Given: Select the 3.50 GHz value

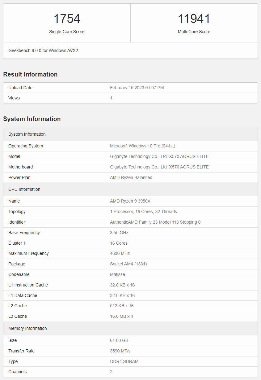Looking at the screenshot, I should coord(119,233).
